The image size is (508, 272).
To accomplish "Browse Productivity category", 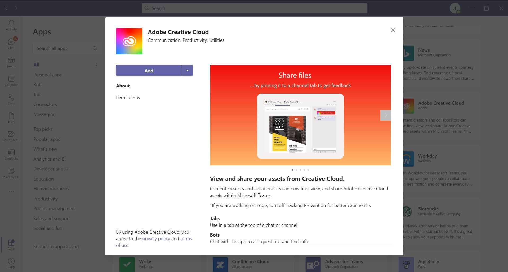I will tap(46, 199).
